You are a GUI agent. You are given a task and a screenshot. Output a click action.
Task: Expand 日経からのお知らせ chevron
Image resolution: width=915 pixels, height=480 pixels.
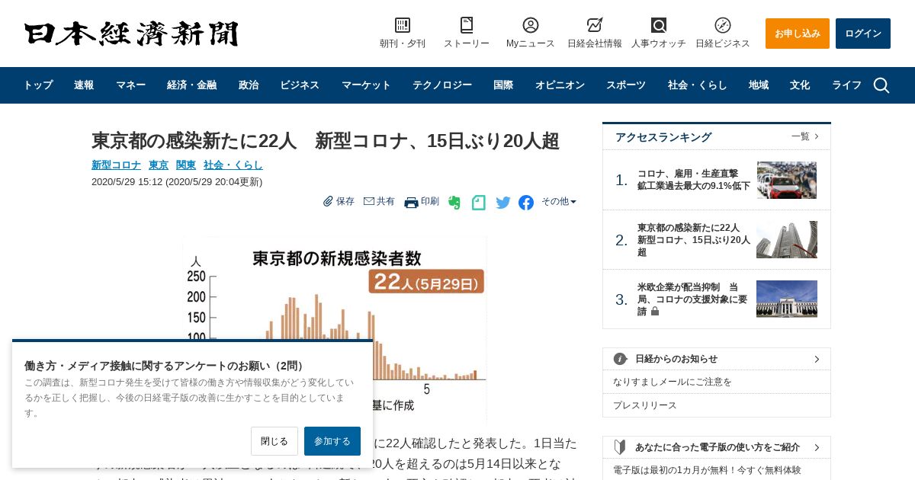tap(817, 359)
